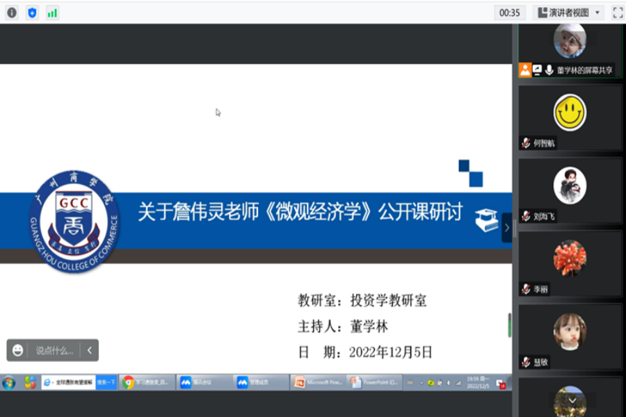The width and height of the screenshot is (626, 417).
Task: Open the Windows Start menu
Action: coord(8,382)
